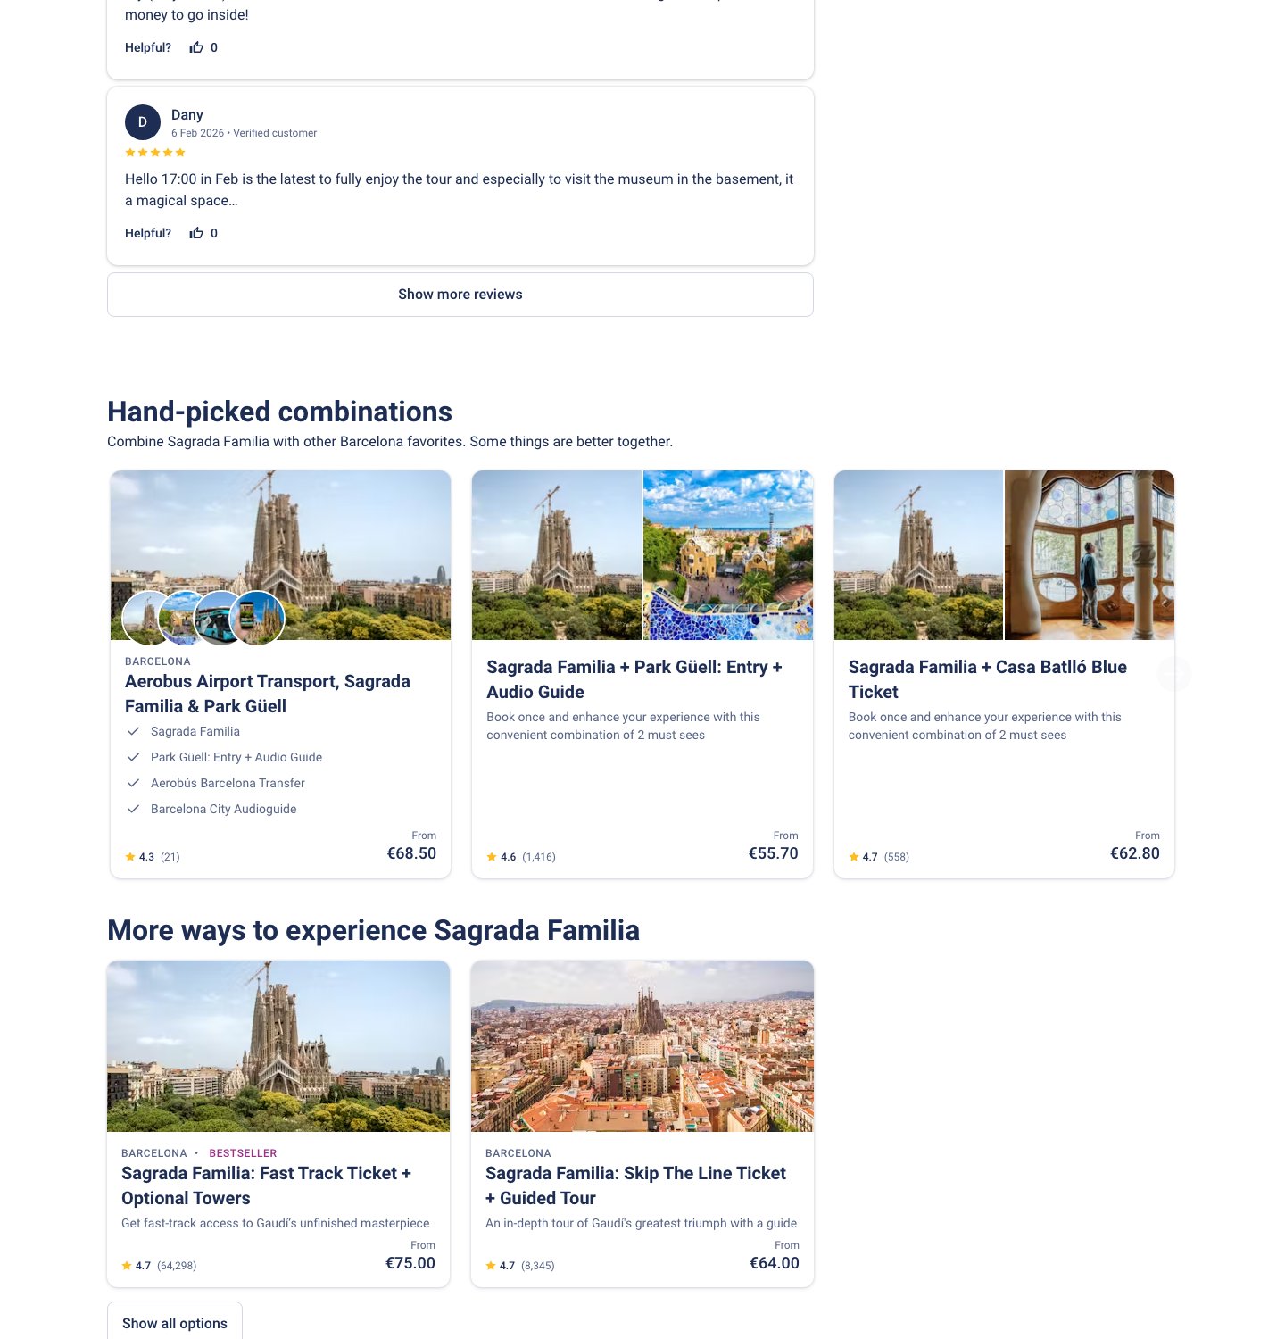The height and width of the screenshot is (1339, 1285).
Task: Click thumbs-up icon on Dany's review
Action: [196, 233]
